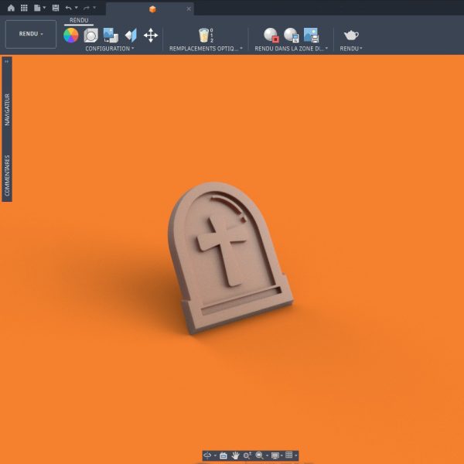Screen dimensions: 464x464
Task: Open Orbit type dropdown arrow
Action: coord(215,455)
